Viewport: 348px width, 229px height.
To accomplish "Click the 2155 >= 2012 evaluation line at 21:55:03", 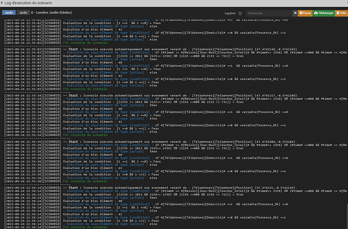I will click(124, 56).
